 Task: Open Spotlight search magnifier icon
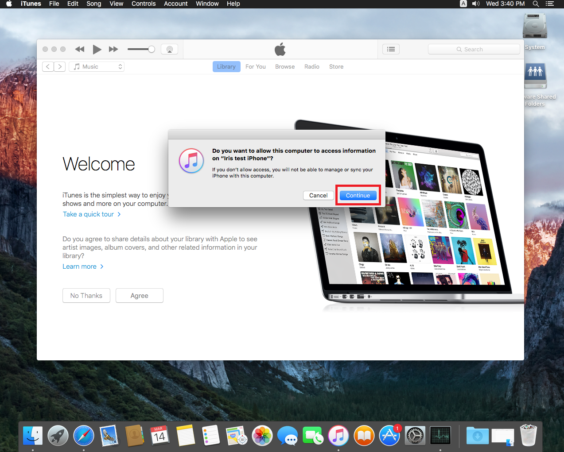tap(536, 4)
